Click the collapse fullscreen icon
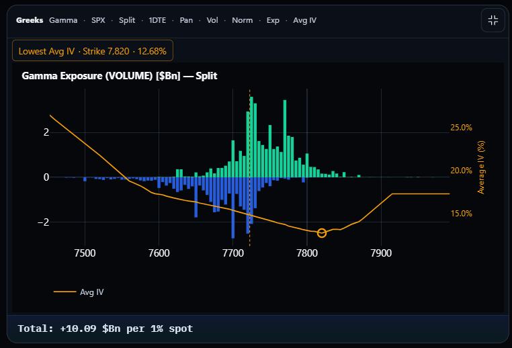 point(493,20)
